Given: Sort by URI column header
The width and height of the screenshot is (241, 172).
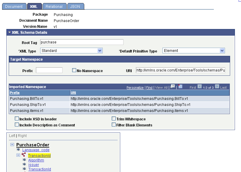Looking at the screenshot, I should (x=73, y=93).
